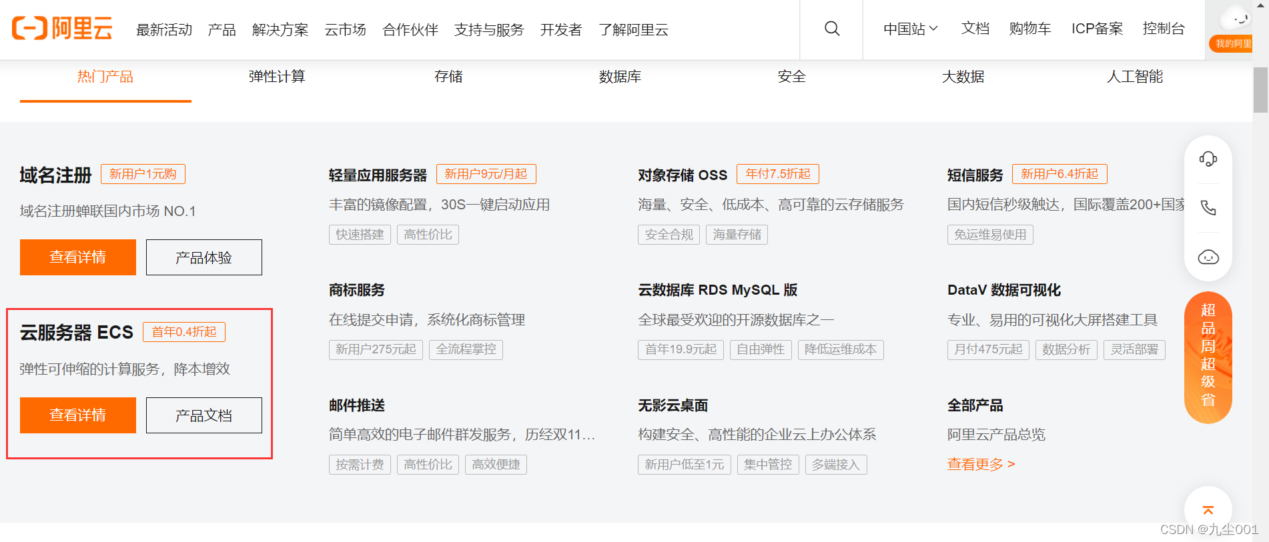Click the 月付475元起 tag
The image size is (1269, 542).
pyautogui.click(x=988, y=349)
